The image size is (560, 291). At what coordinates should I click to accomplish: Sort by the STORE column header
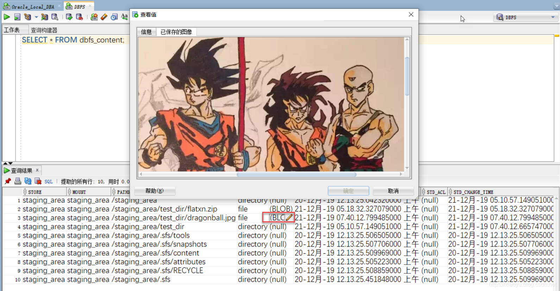tap(44, 192)
